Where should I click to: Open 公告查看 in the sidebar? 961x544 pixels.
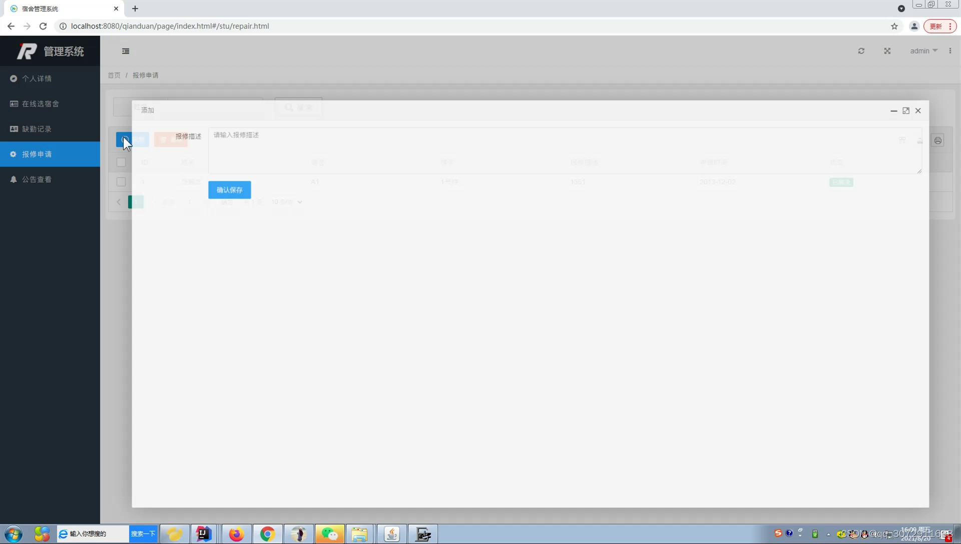click(x=50, y=179)
